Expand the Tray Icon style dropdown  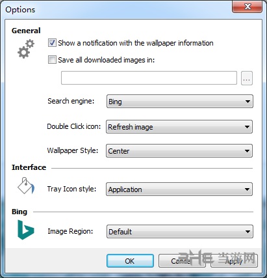[179, 189]
